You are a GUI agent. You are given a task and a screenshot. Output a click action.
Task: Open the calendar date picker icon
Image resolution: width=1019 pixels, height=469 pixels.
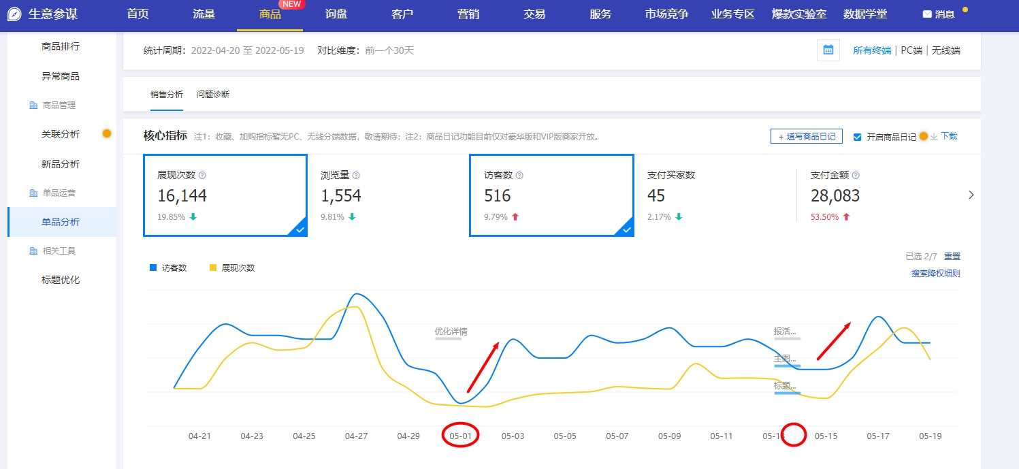click(828, 50)
